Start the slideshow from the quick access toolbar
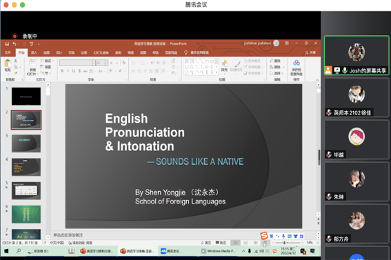Viewport: 391px width, 260px height. [x=32, y=44]
